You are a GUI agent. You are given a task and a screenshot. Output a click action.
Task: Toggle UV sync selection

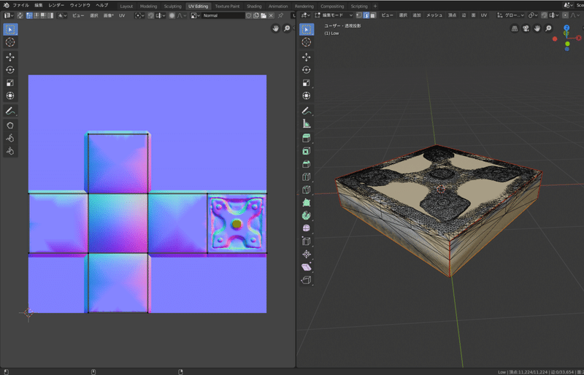coord(20,15)
